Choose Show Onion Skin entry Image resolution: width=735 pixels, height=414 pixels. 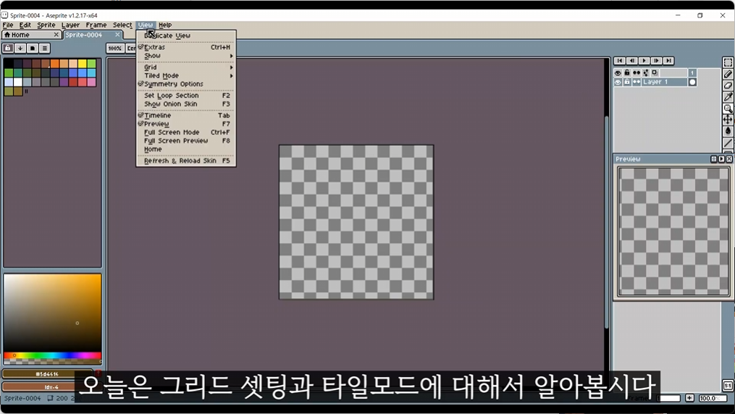[x=185, y=104]
